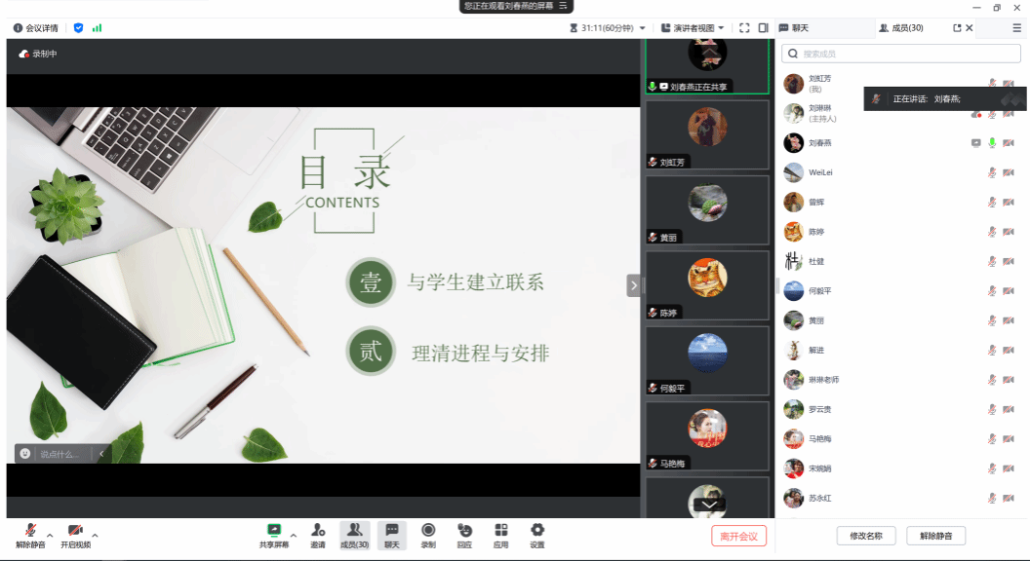Open the Share Screen (共享屏幕) tool
Image resolution: width=1030 pixels, height=561 pixels.
(x=274, y=531)
